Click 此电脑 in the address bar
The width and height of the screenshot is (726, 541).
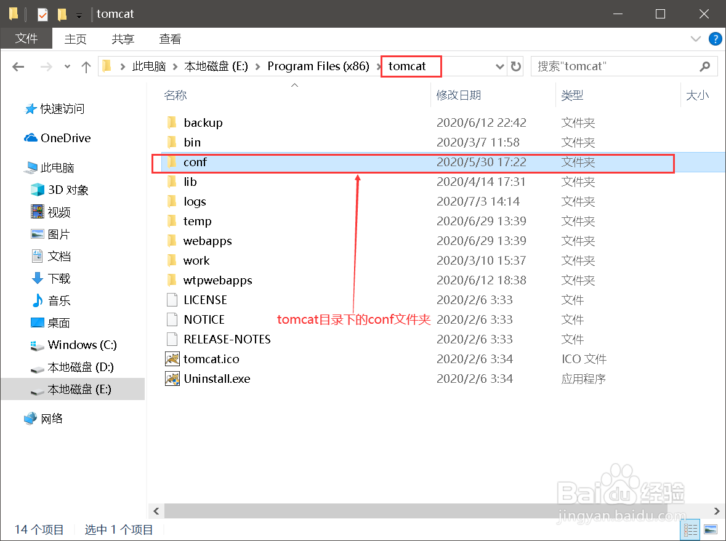pyautogui.click(x=149, y=66)
